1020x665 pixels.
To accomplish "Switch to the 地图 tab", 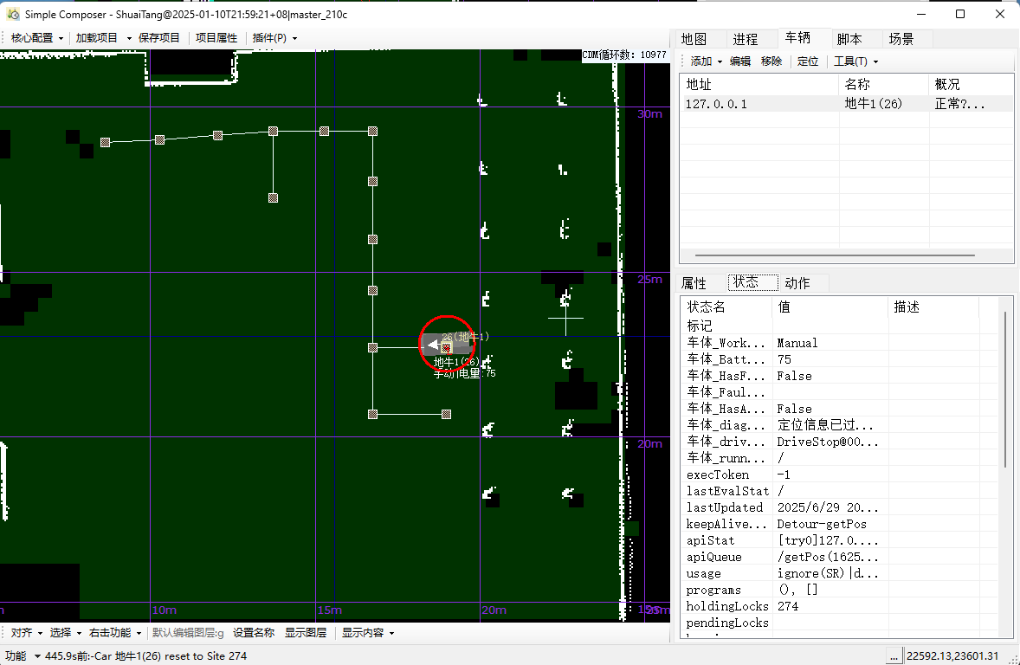I will (694, 39).
